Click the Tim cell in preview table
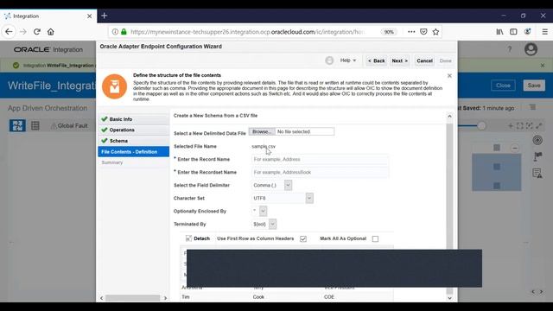553x311 pixels. point(186,297)
